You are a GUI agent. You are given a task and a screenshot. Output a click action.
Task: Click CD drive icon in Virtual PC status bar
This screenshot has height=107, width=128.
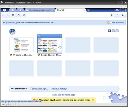[6, 105]
